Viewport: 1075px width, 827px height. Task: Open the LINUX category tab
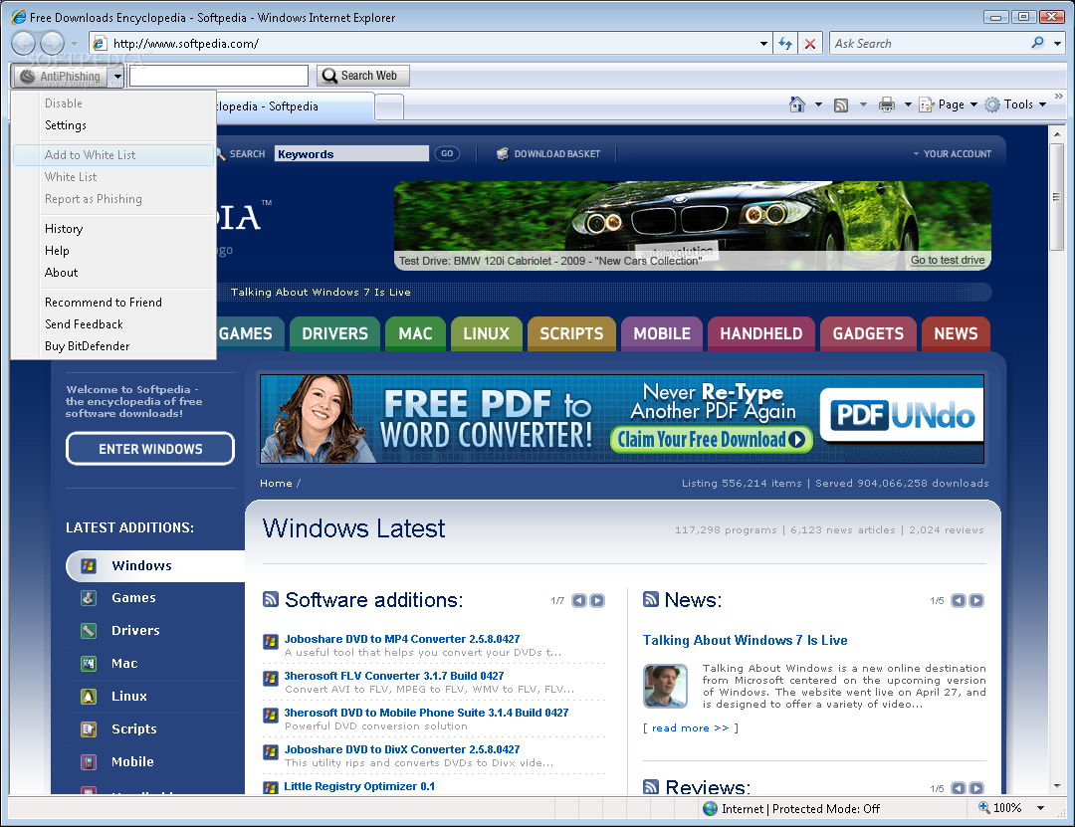tap(486, 334)
